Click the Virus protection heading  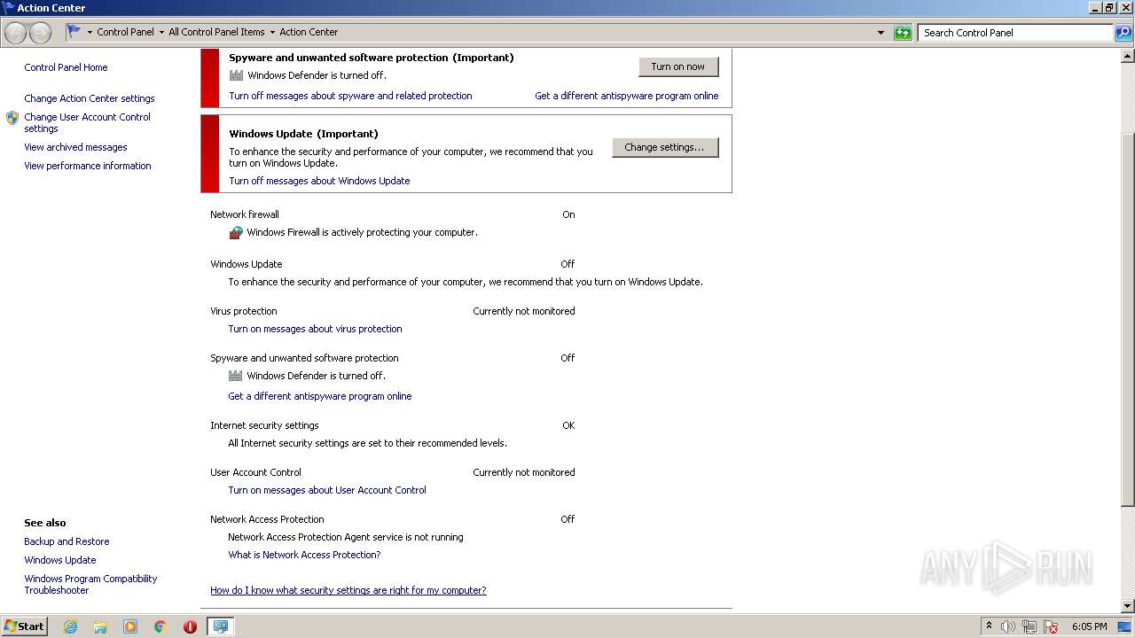(x=244, y=311)
